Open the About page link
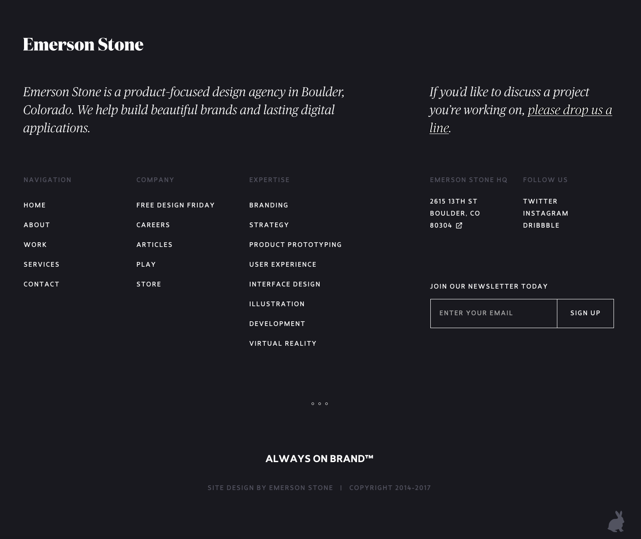The height and width of the screenshot is (539, 641). (37, 225)
